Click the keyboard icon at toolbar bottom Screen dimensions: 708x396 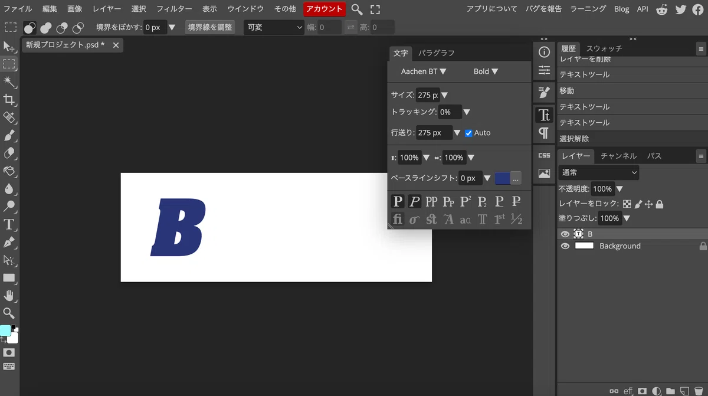pos(9,366)
